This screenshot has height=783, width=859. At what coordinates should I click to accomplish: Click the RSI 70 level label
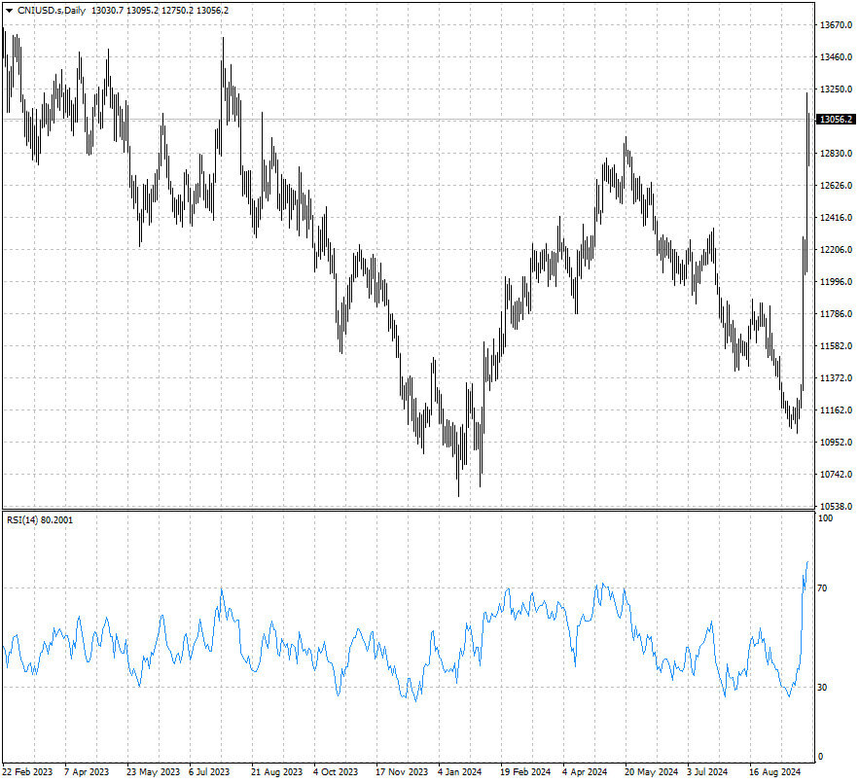822,589
